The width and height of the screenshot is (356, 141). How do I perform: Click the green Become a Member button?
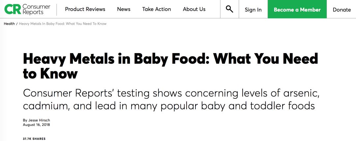coord(297,9)
